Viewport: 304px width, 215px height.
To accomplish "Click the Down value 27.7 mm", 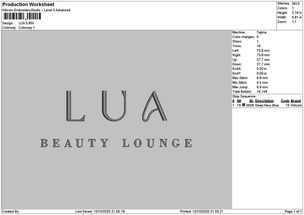I will tap(263, 64).
